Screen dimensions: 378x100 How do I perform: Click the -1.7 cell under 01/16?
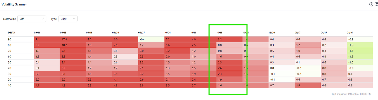(360, 51)
